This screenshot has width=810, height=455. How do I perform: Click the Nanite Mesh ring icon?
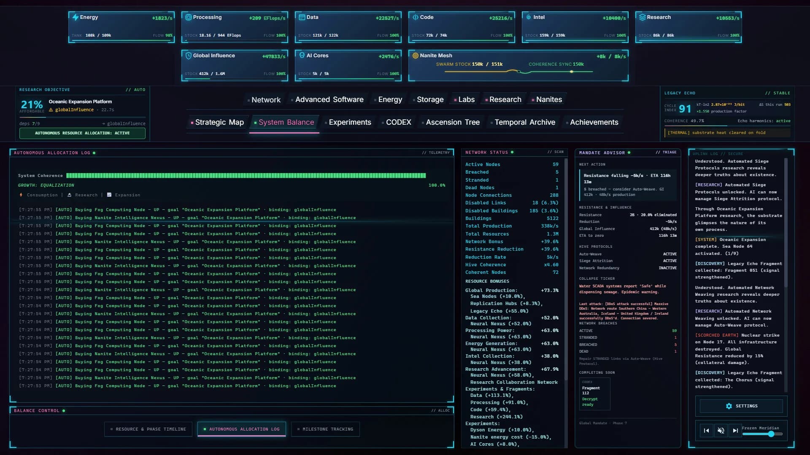[x=416, y=56]
